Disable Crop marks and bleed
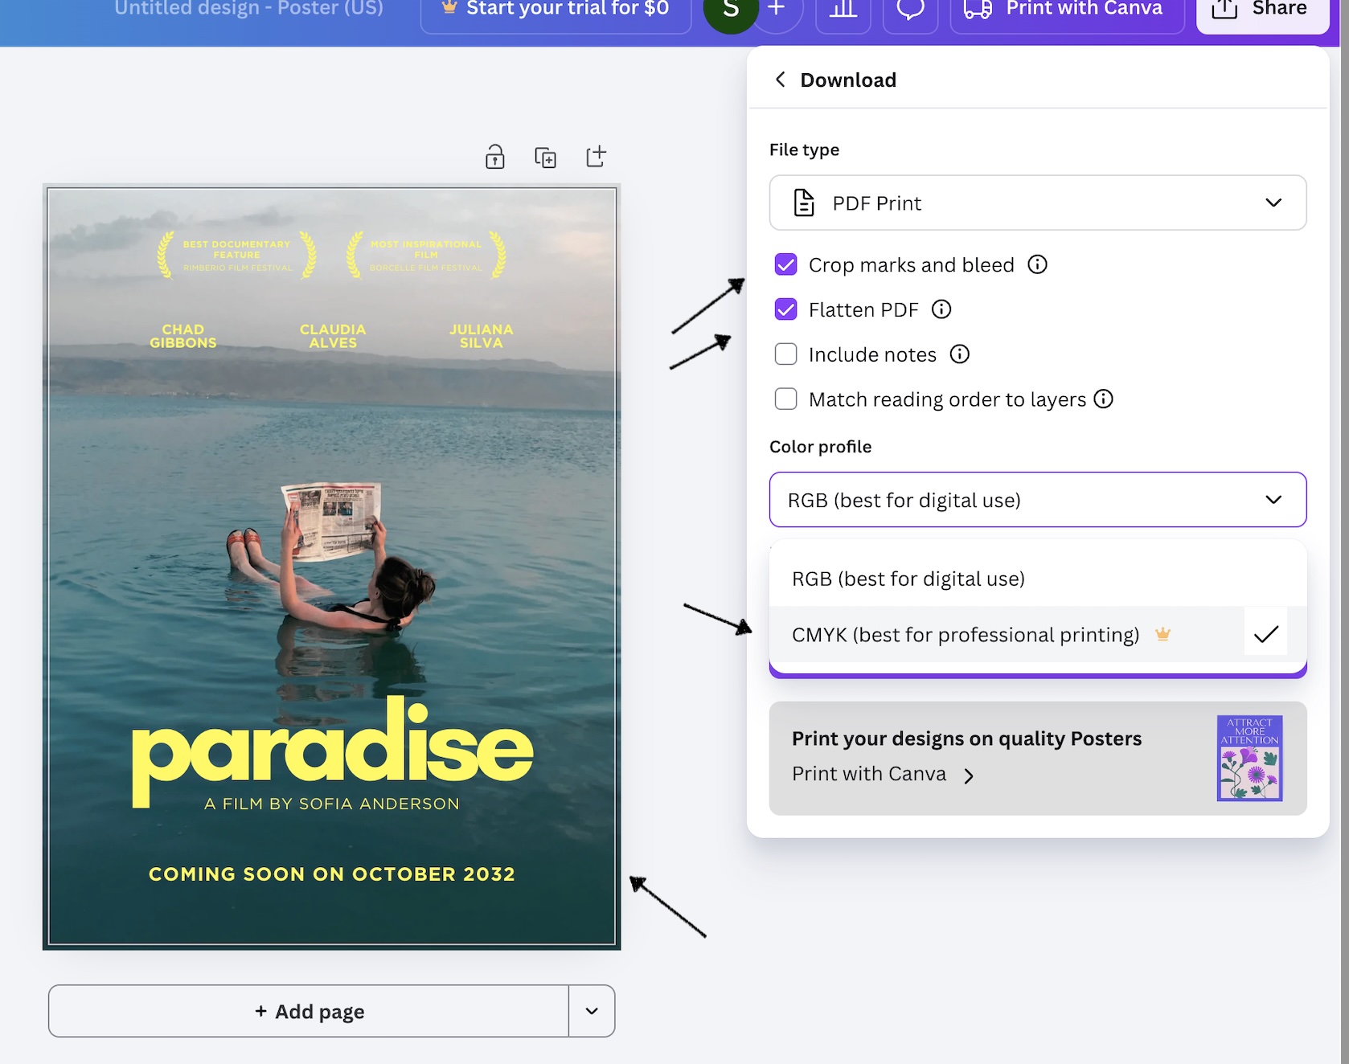1349x1064 pixels. [785, 264]
